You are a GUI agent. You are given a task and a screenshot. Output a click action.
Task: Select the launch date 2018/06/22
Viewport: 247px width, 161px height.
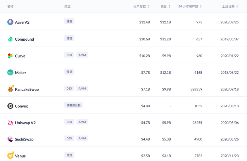(x=229, y=73)
